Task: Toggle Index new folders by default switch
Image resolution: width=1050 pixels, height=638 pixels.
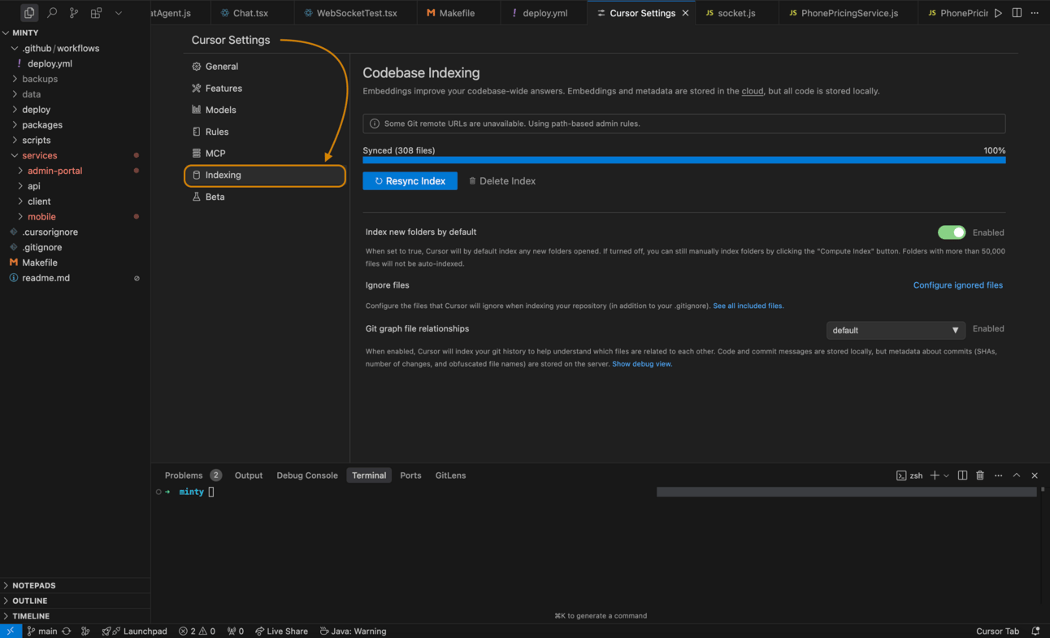Action: (952, 232)
